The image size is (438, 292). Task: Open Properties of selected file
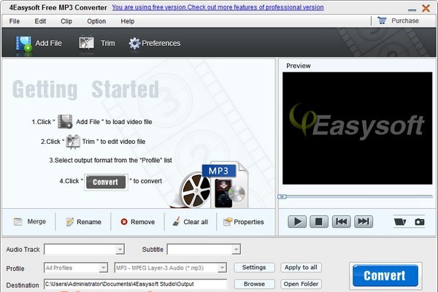243,222
